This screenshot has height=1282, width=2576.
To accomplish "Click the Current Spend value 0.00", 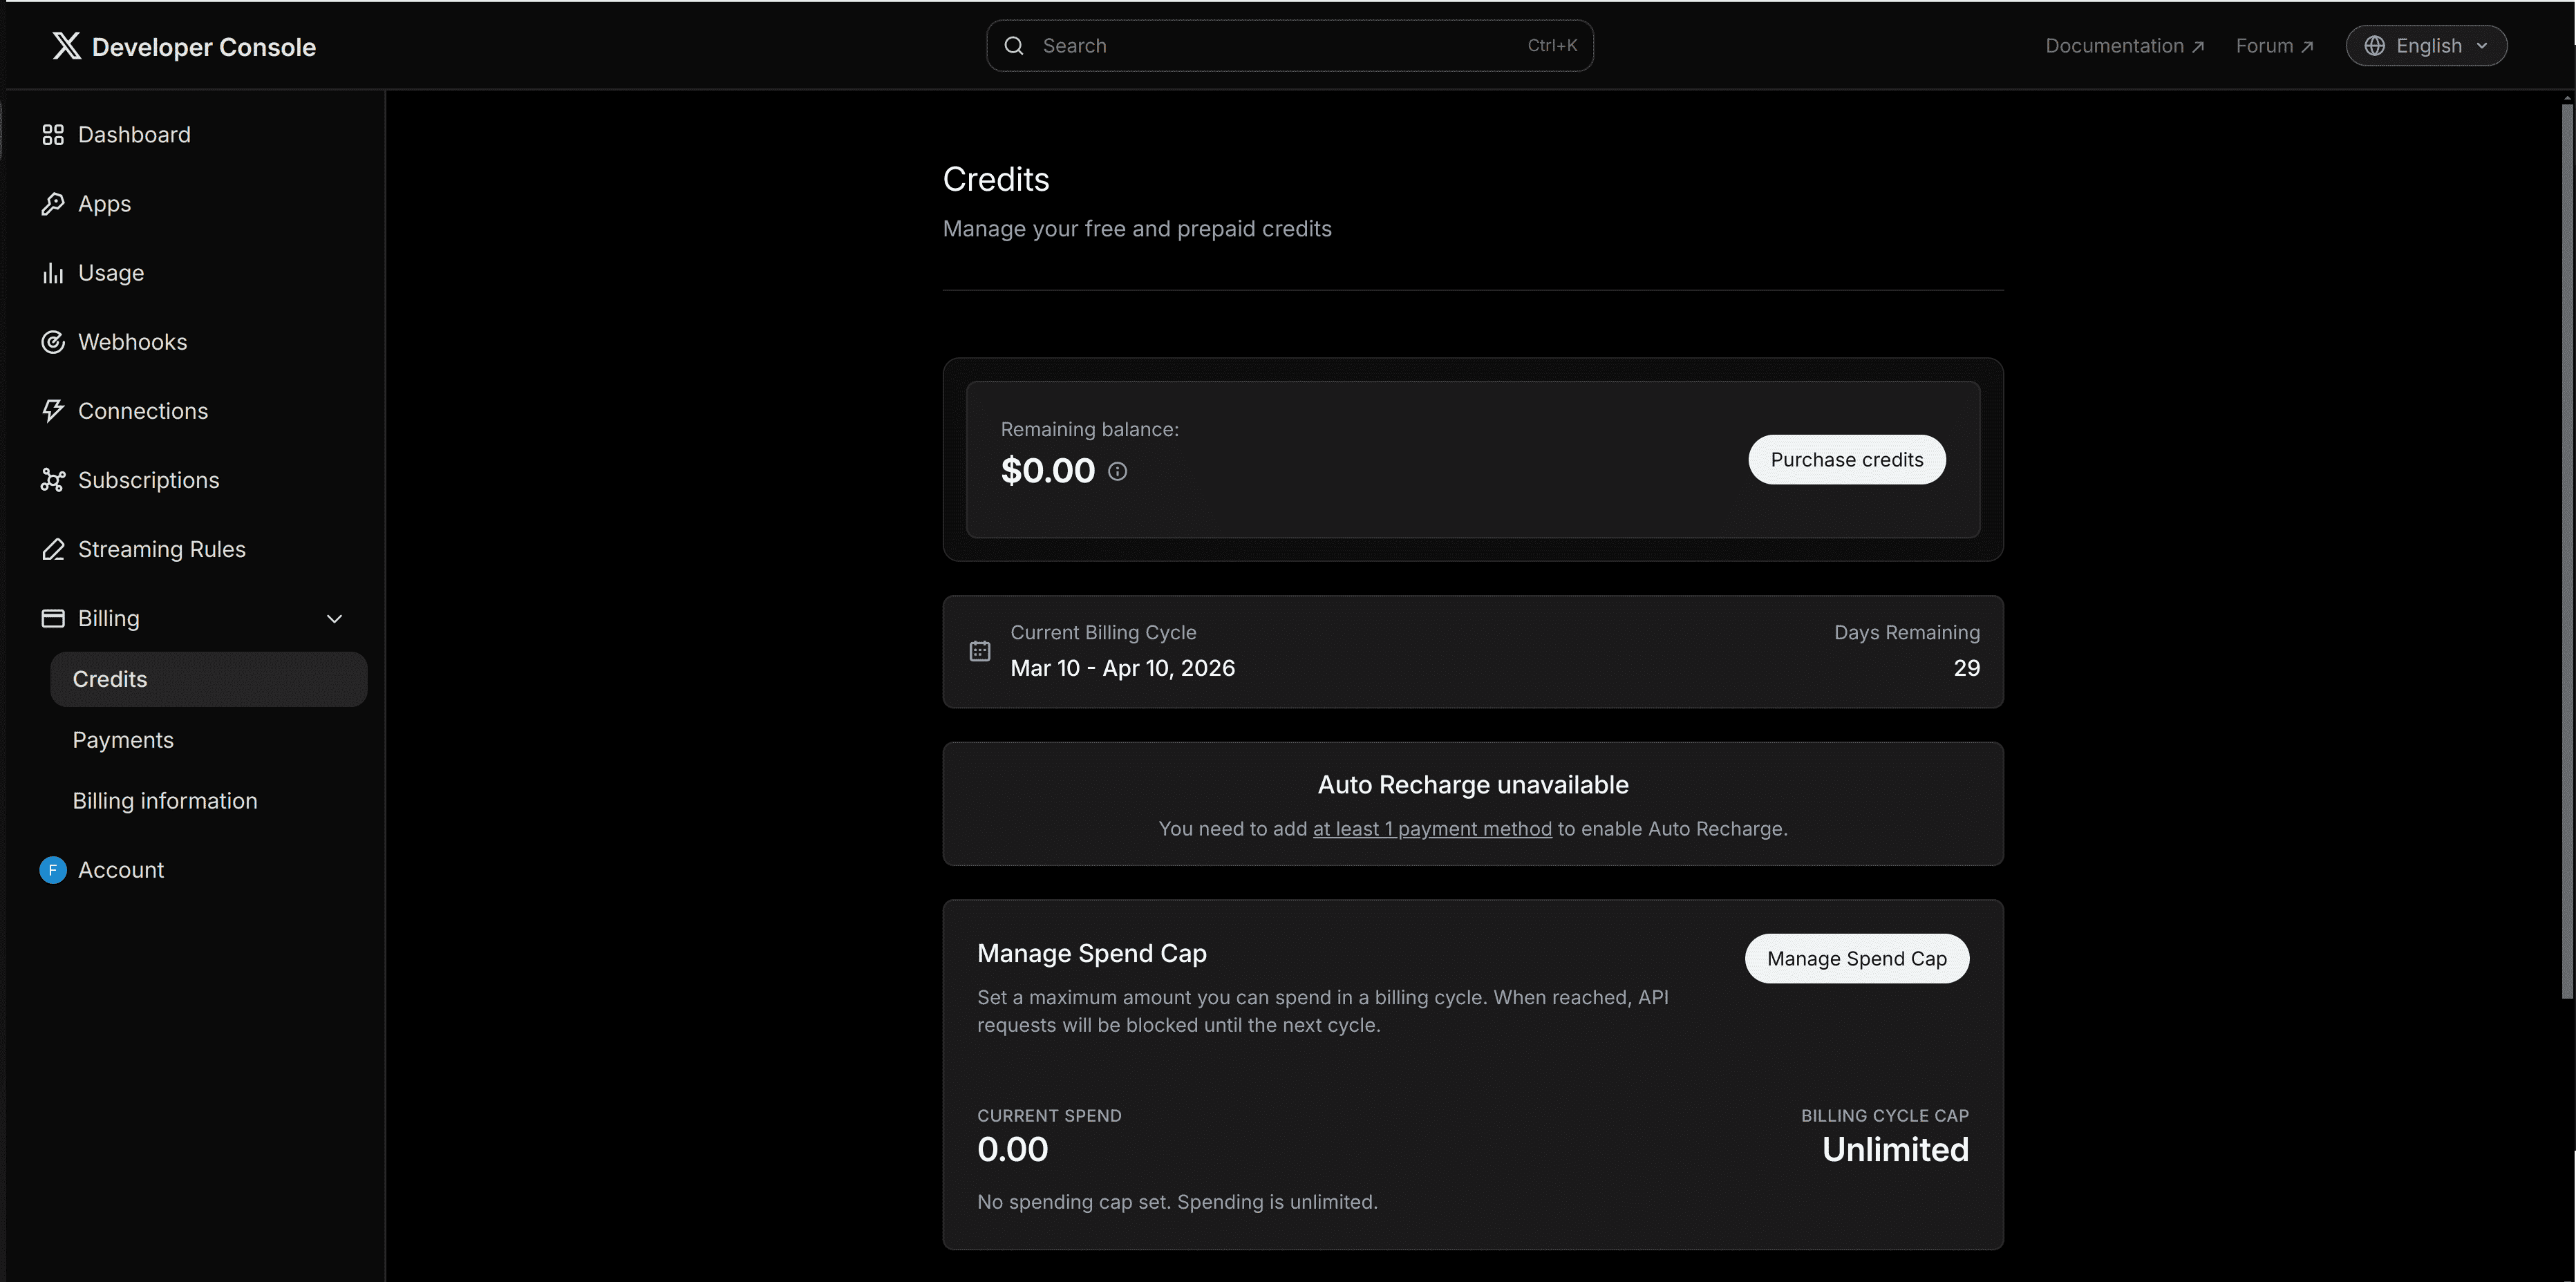I will coord(1013,1150).
